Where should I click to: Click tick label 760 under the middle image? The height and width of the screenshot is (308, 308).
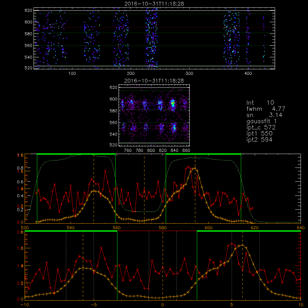pyautogui.click(x=128, y=151)
